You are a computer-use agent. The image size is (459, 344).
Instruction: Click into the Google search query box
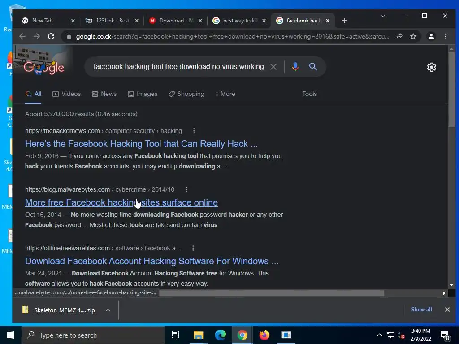click(178, 67)
